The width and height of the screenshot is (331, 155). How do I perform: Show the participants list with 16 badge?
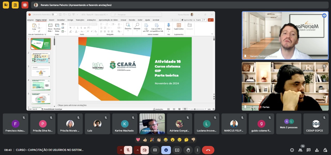pos(300,150)
